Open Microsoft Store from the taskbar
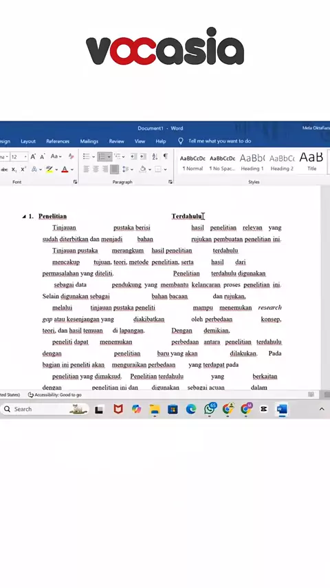Screen dimensions: 330x588 click(173, 409)
